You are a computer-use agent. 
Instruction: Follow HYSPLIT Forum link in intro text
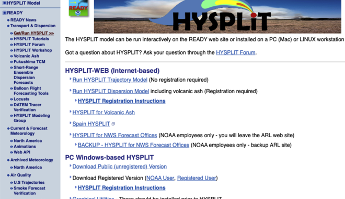(x=235, y=53)
